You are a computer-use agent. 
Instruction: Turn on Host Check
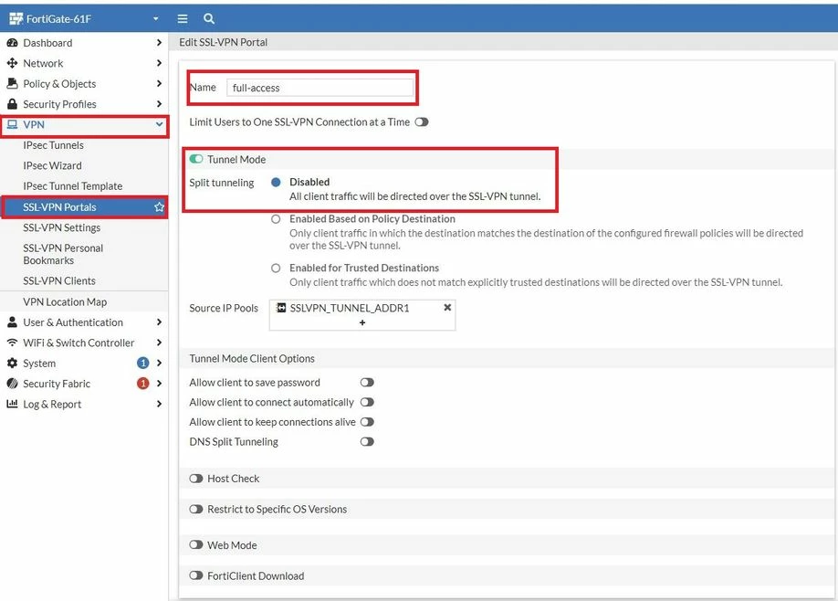point(196,479)
